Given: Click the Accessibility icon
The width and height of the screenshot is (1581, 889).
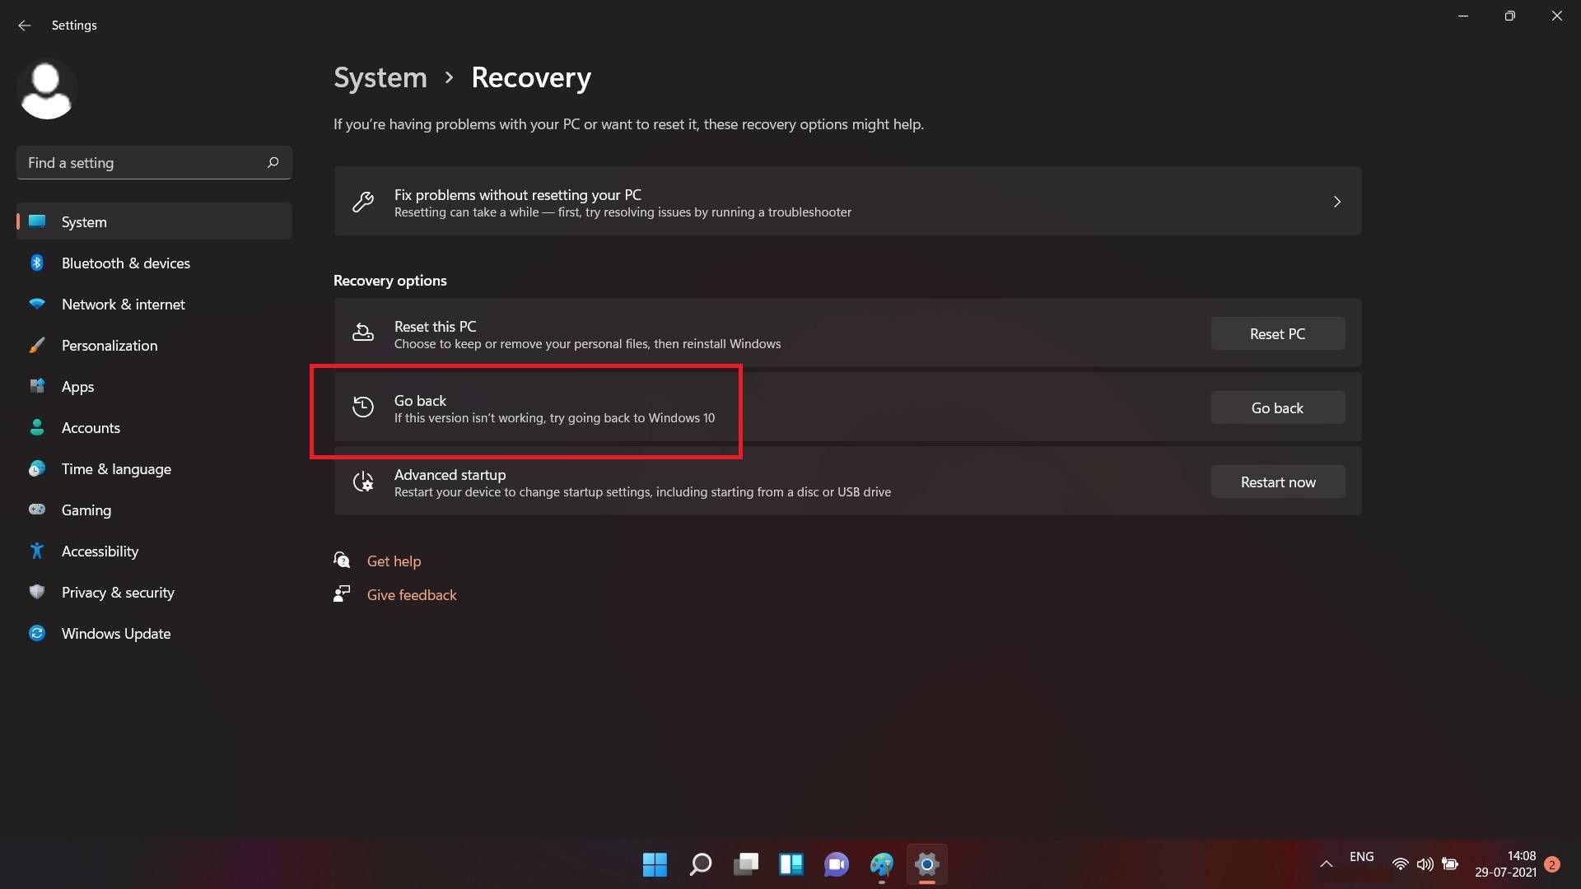Looking at the screenshot, I should point(37,551).
